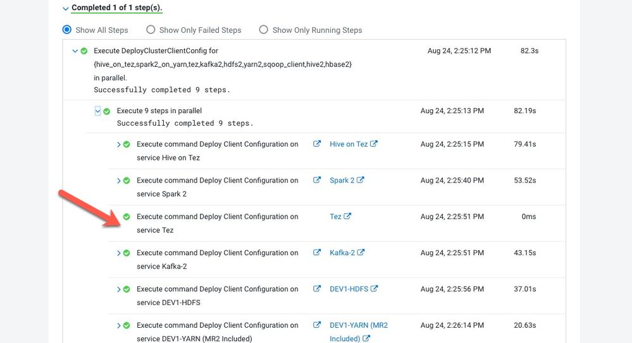This screenshot has height=343, width=632.
Task: Click timestamp Aug 24, 2:25:12 PM
Action: click(x=459, y=51)
